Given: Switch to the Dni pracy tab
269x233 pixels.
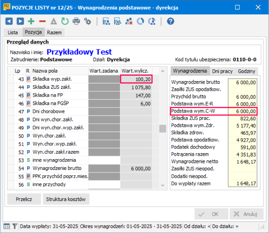Looking at the screenshot, I should click(x=222, y=71).
